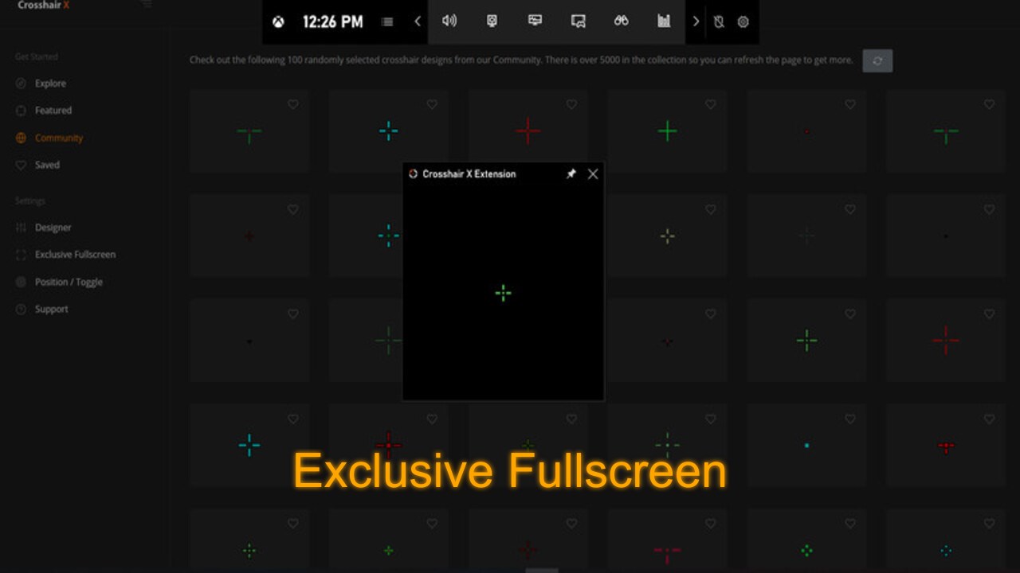Open the Audio widget in Game Bar
Image resolution: width=1020 pixels, height=573 pixels.
coord(449,21)
